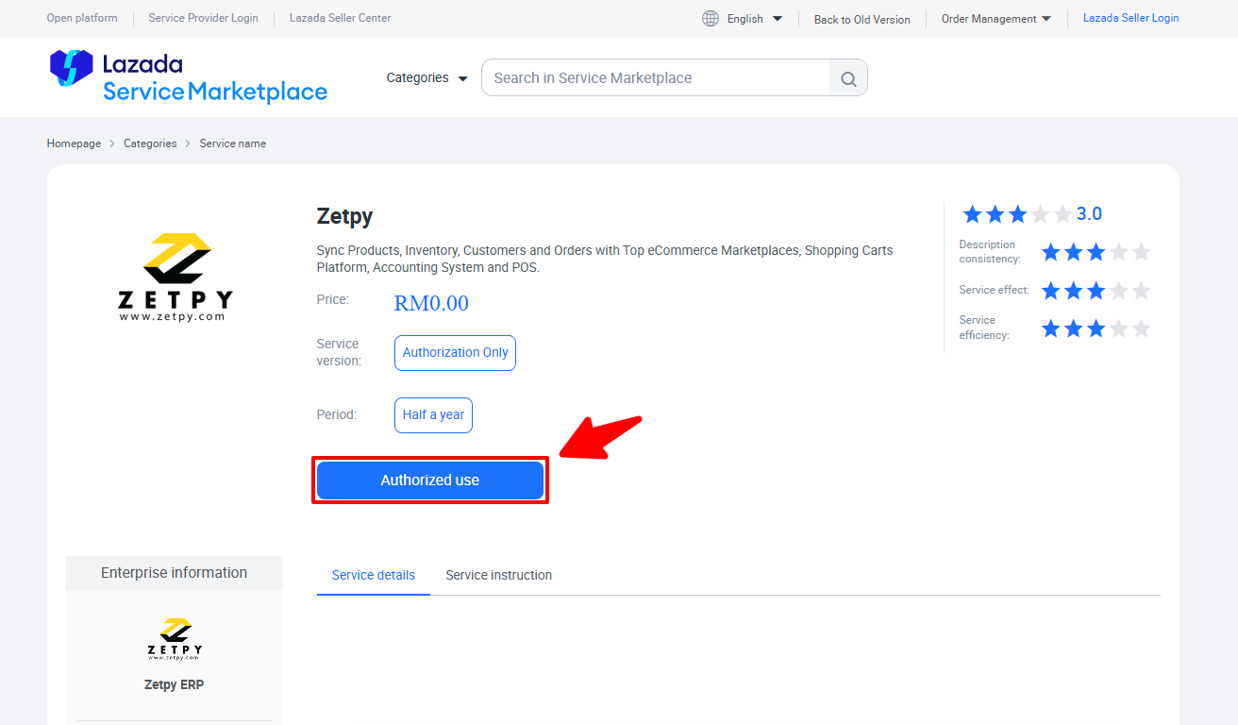Click the Description consistency star rating

[1096, 252]
